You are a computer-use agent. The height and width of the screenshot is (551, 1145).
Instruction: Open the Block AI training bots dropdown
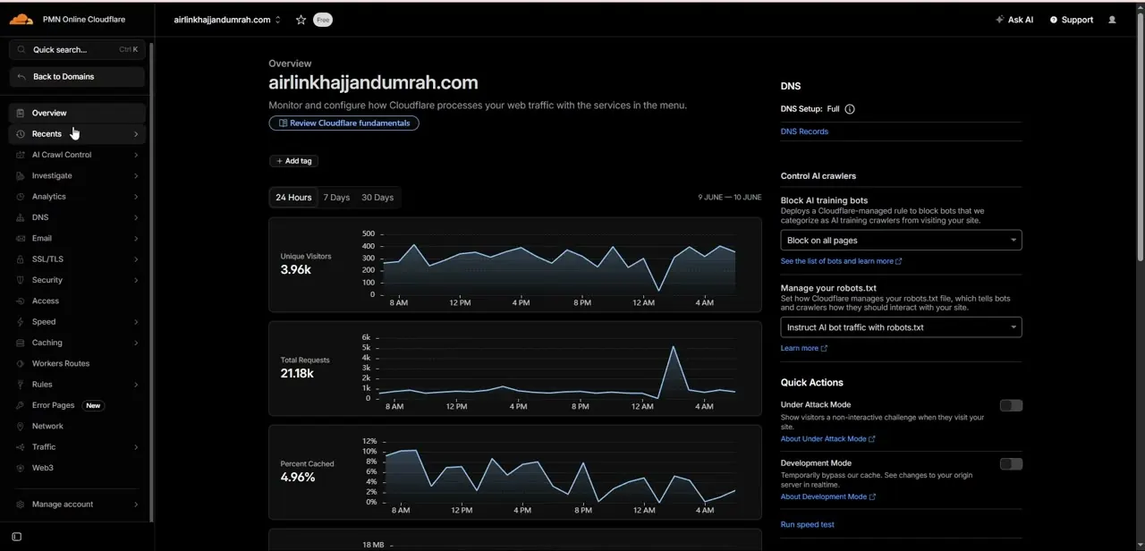click(x=901, y=240)
